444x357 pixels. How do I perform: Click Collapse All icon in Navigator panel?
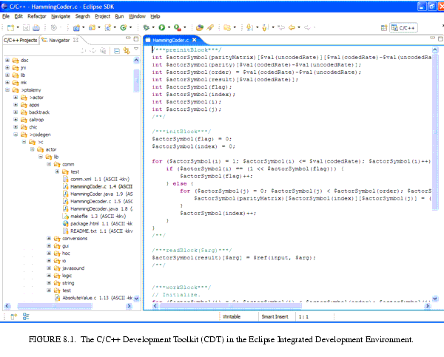click(117, 50)
